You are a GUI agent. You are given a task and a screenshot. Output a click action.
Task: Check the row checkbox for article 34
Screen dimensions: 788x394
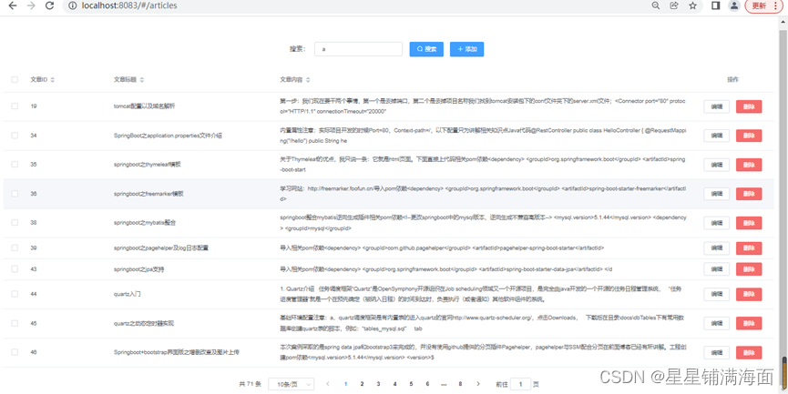pos(15,136)
